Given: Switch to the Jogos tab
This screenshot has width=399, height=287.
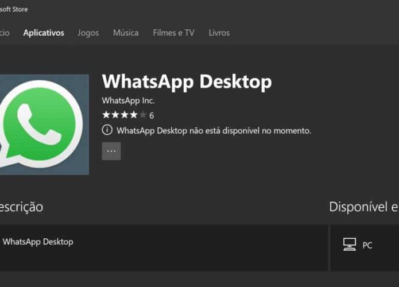Looking at the screenshot, I should coord(88,33).
